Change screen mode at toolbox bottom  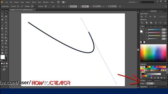coord(4,70)
